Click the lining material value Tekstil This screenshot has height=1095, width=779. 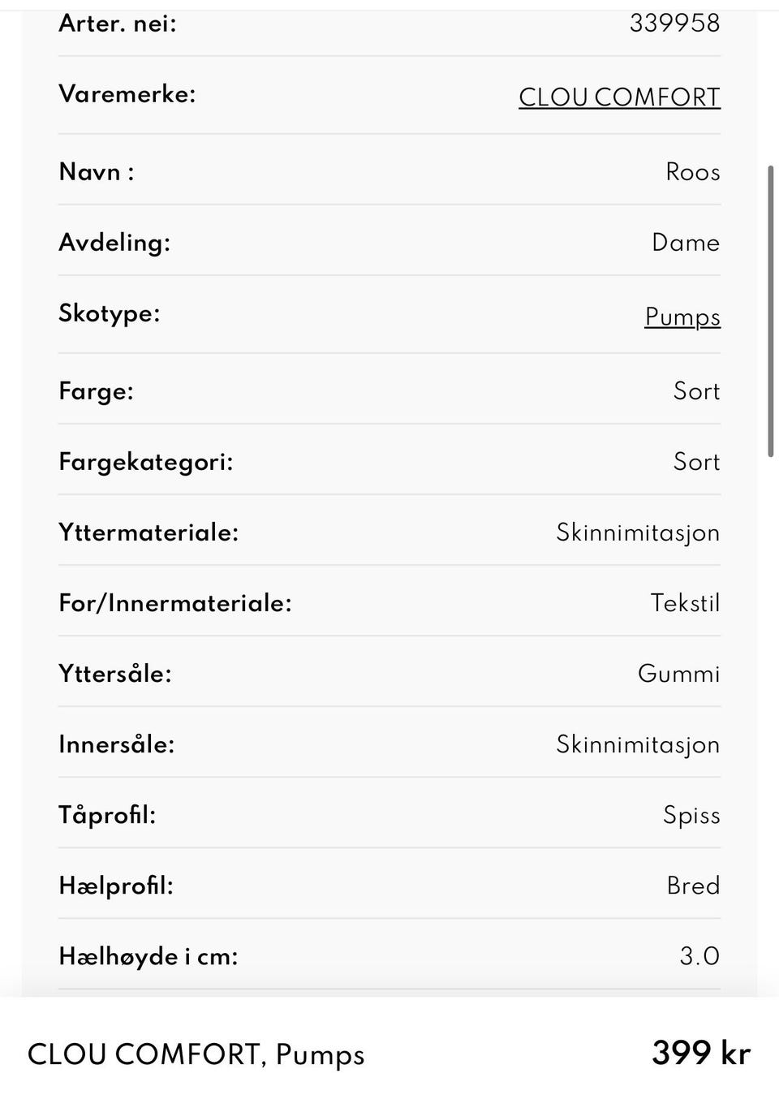[x=685, y=603]
